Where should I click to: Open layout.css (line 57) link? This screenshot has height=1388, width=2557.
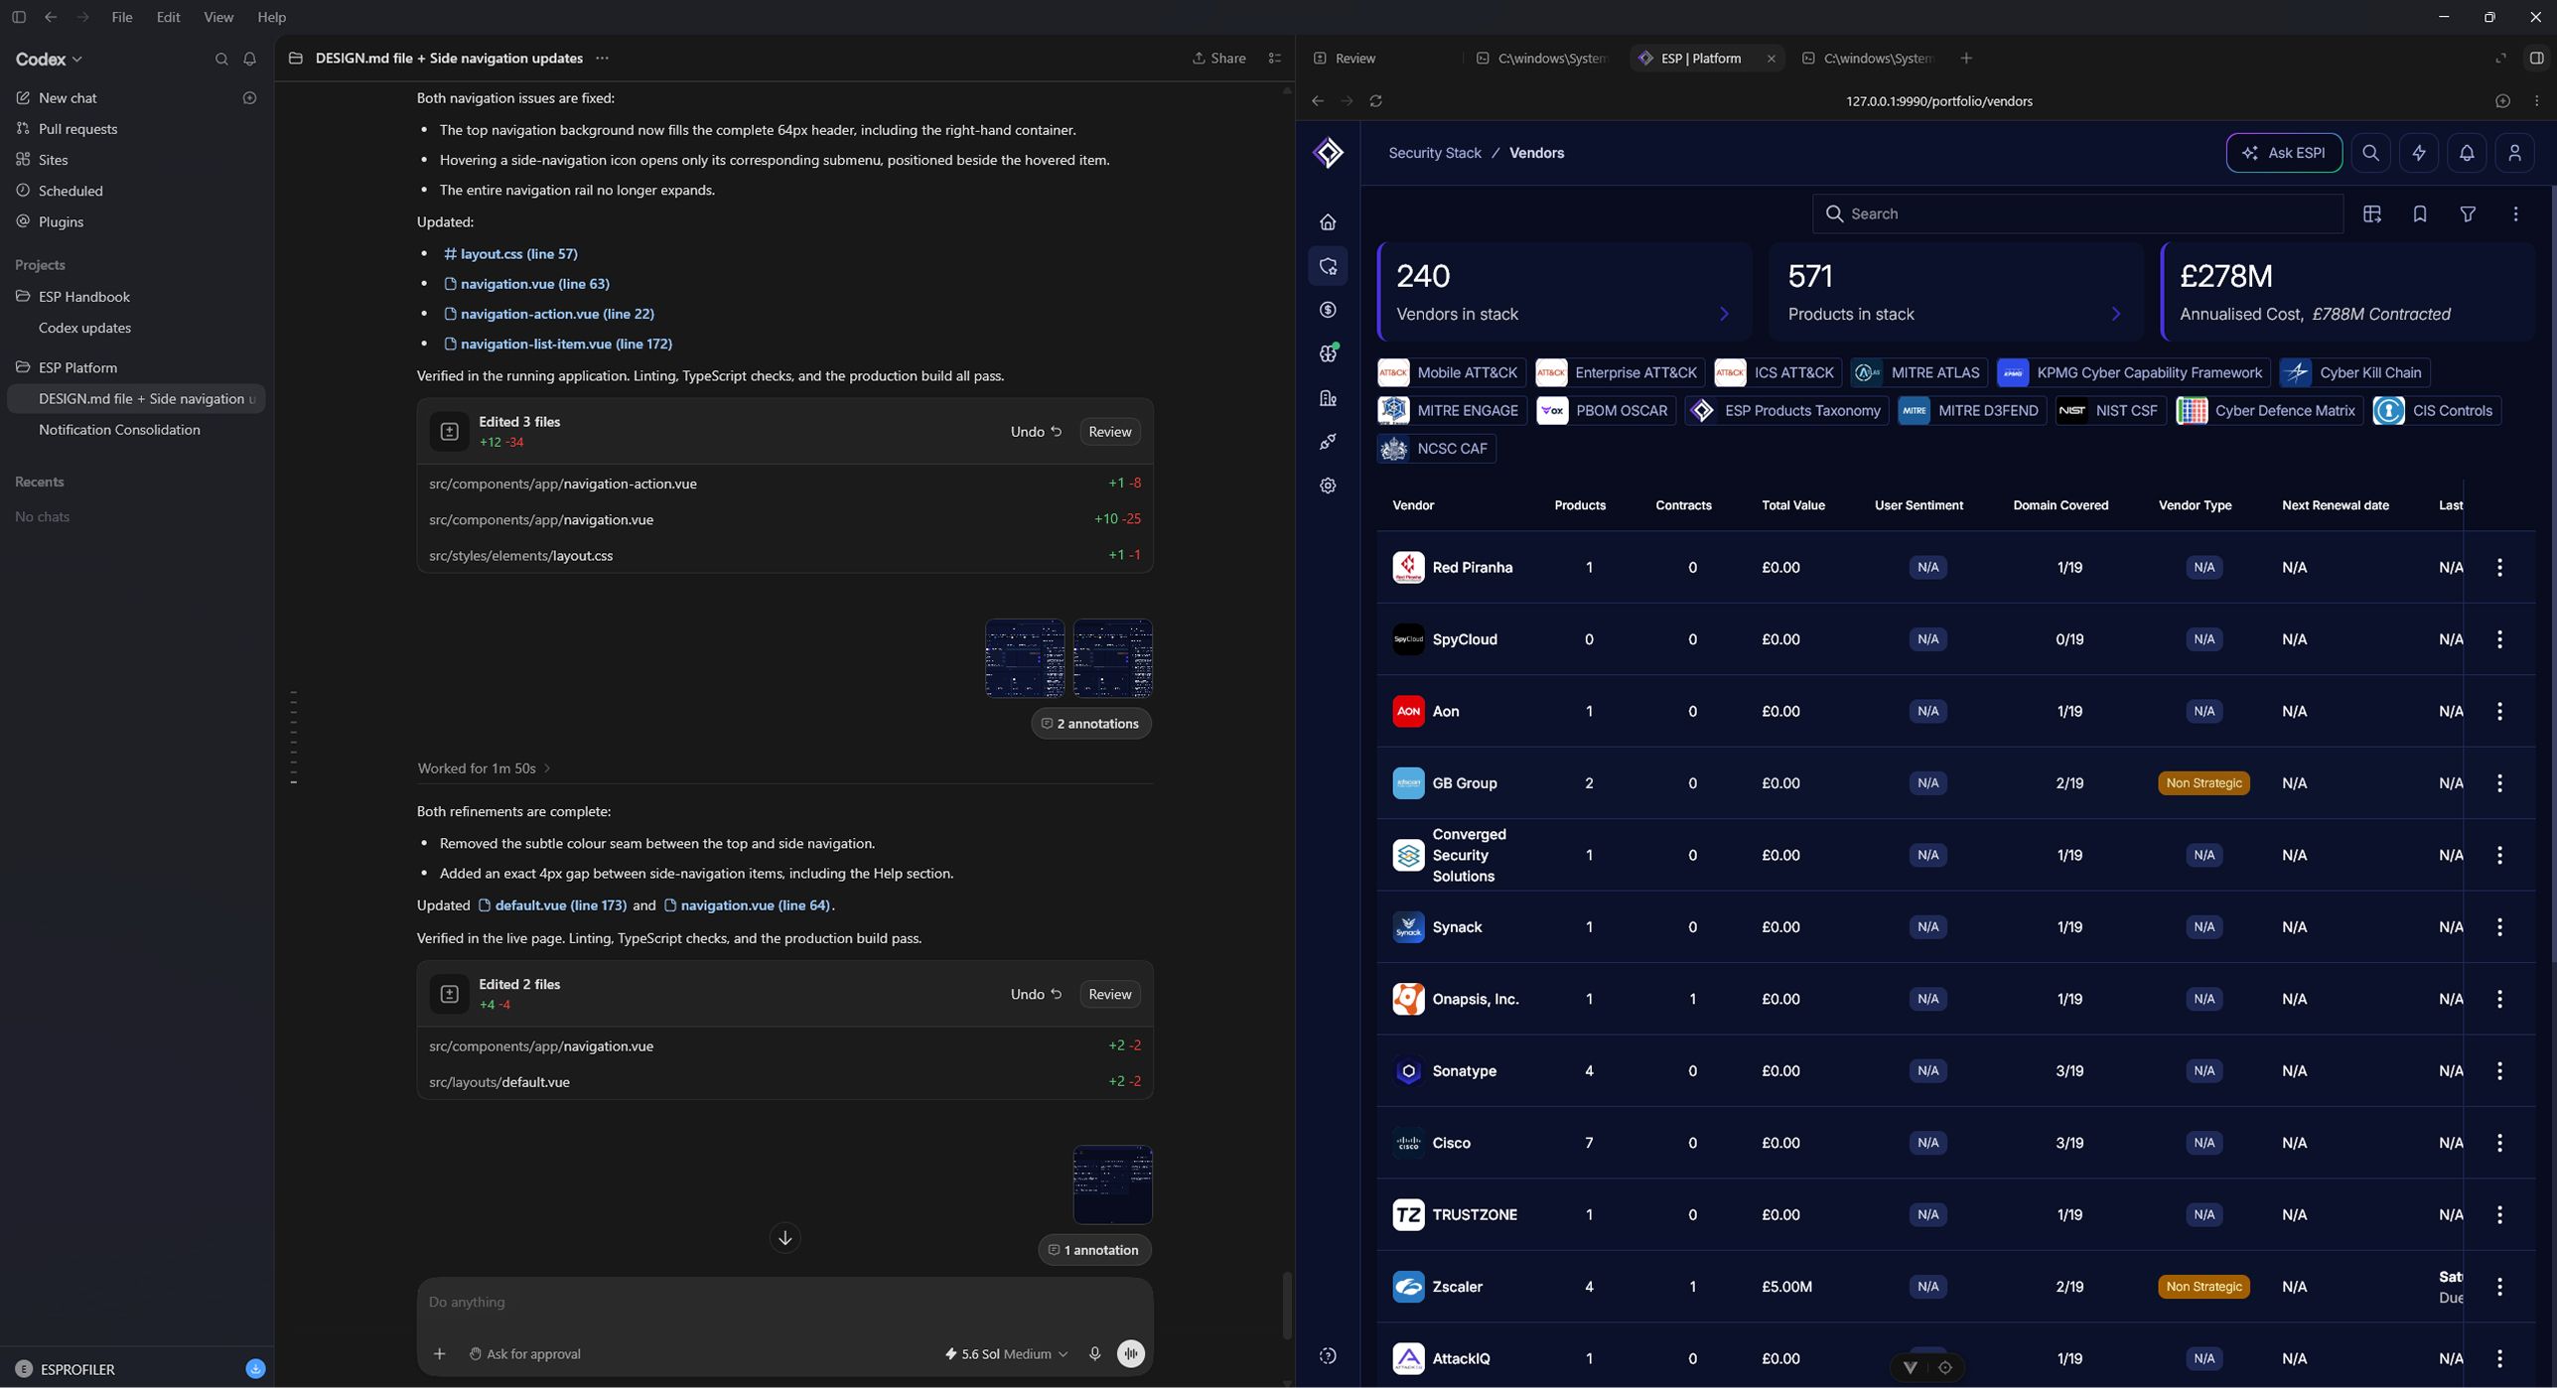click(x=510, y=254)
